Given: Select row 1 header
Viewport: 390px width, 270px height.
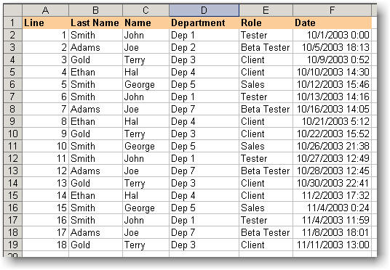Looking at the screenshot, I should (x=12, y=22).
